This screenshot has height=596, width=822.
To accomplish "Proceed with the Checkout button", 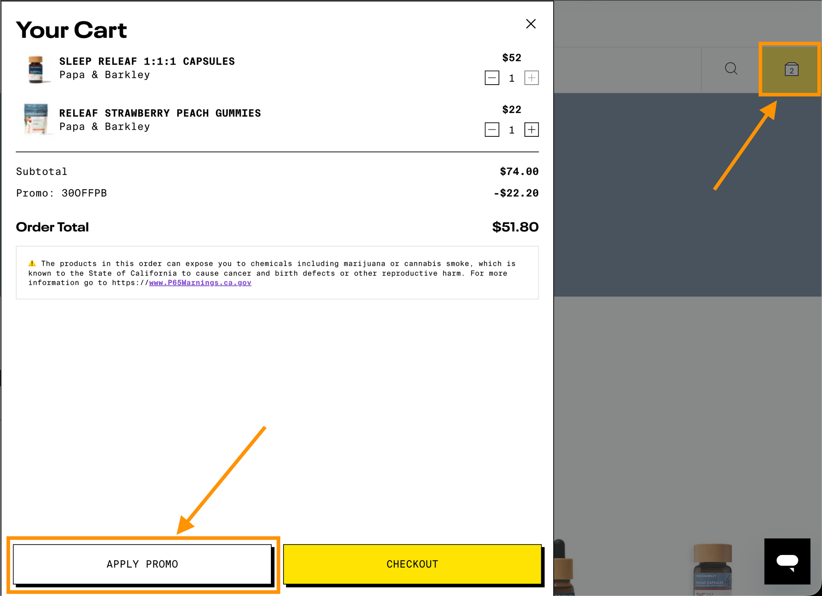I will click(412, 564).
